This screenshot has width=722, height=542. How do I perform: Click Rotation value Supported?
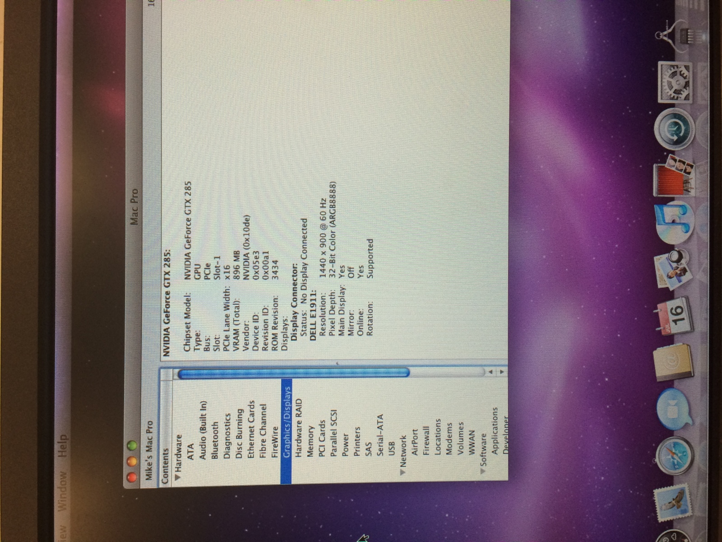point(370,258)
